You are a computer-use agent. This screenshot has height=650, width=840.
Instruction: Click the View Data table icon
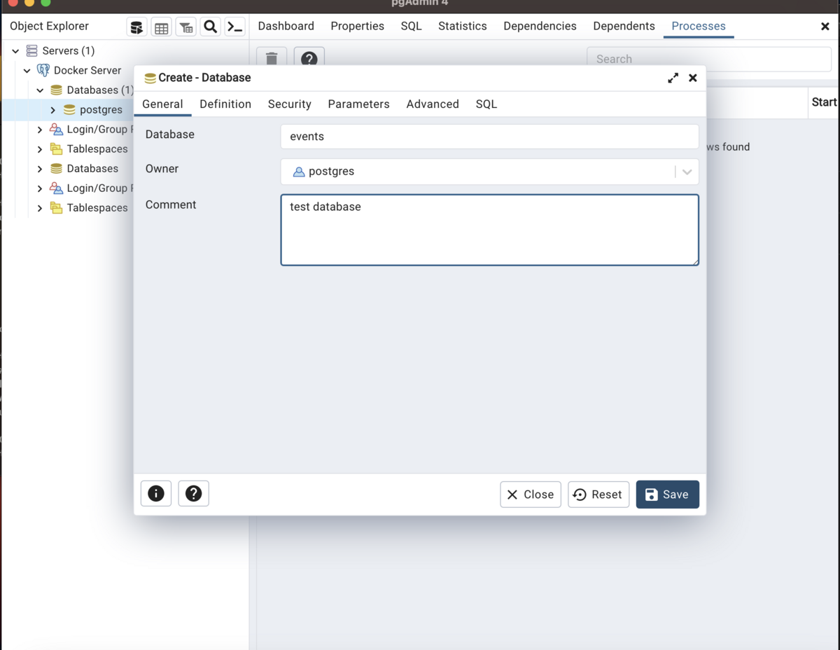pyautogui.click(x=161, y=27)
